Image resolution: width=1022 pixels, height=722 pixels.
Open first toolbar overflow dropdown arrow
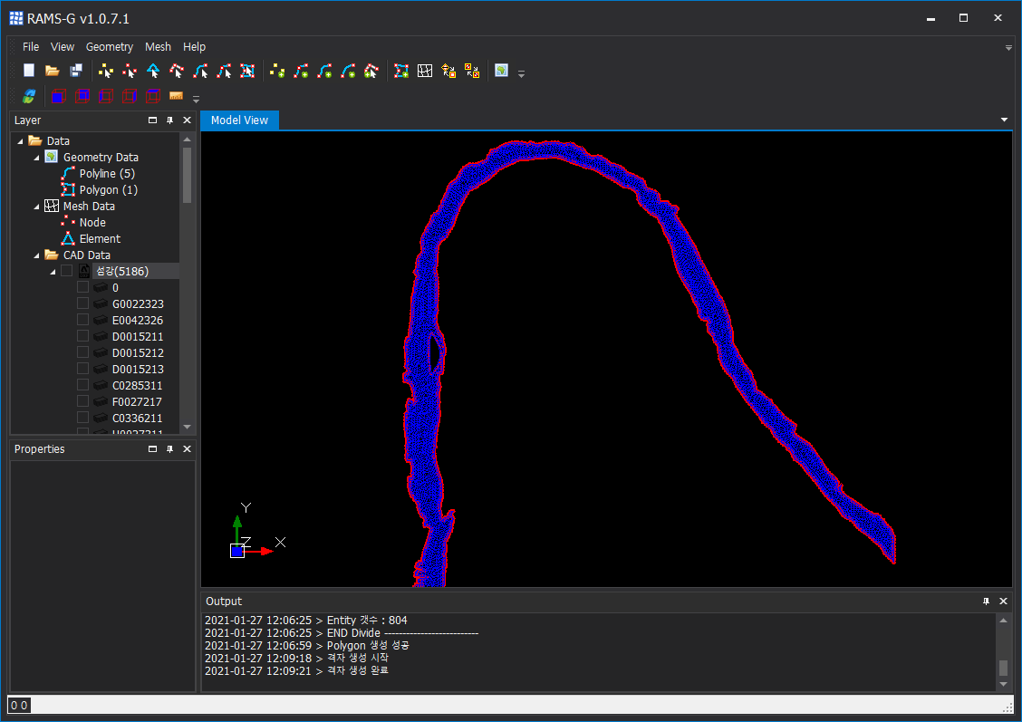click(x=522, y=73)
